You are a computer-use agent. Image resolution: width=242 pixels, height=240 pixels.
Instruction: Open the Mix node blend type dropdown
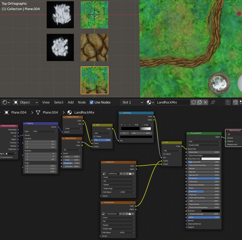pyautogui.click(x=172, y=151)
